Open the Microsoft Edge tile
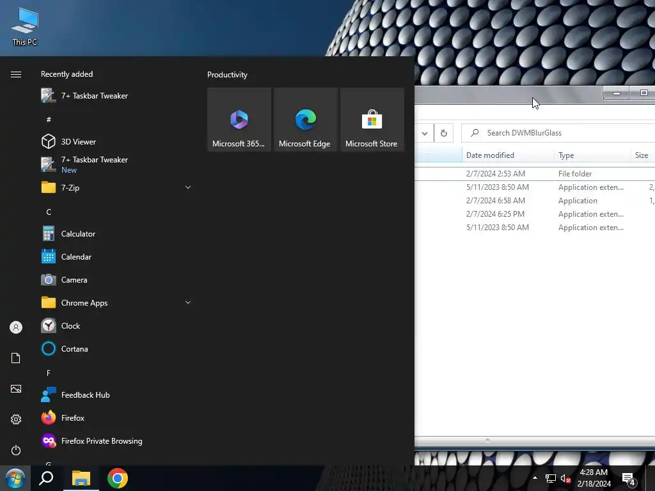Viewport: 655px width, 491px height. tap(305, 120)
